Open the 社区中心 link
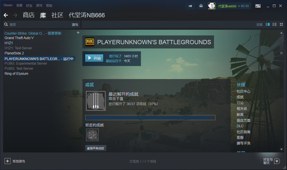The image size is (287, 170). [x=243, y=92]
